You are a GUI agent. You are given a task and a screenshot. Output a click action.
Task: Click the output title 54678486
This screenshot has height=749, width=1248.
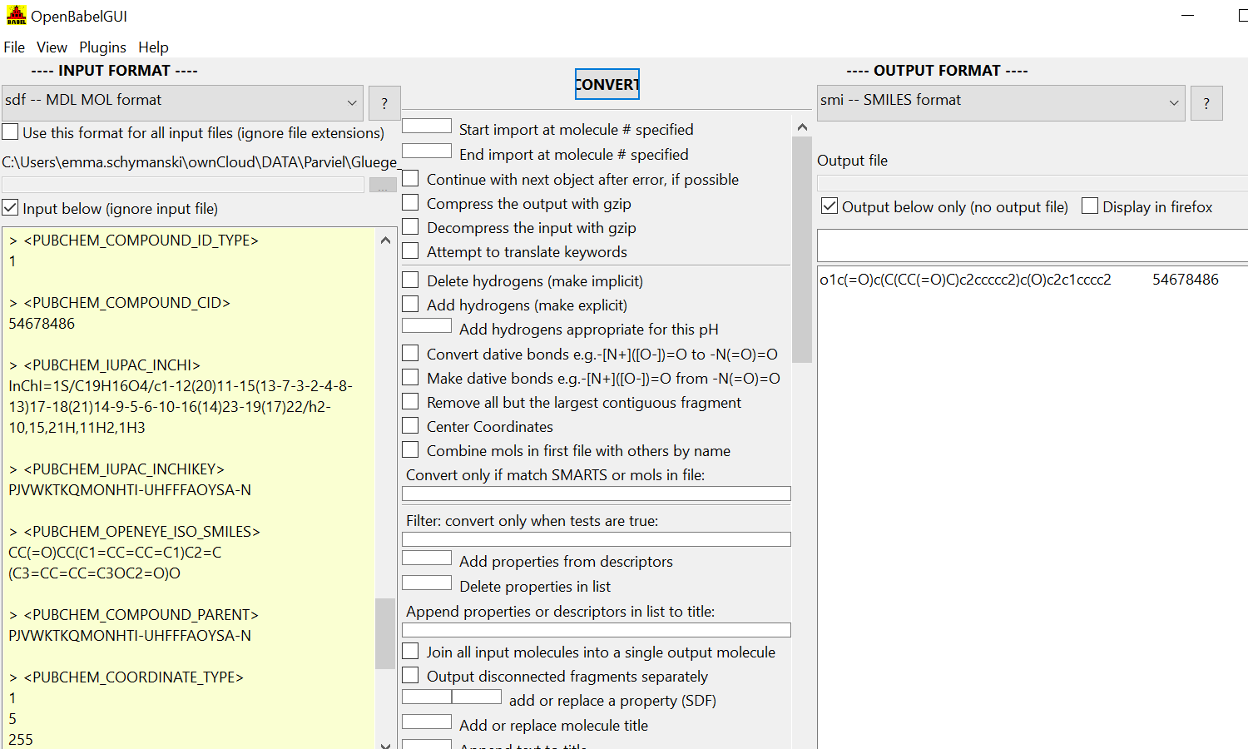click(1186, 280)
